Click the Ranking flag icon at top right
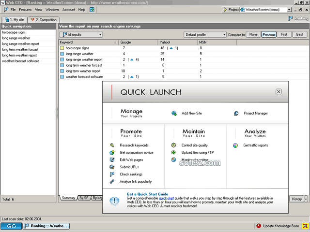310x232 pixels. (x=290, y=18)
